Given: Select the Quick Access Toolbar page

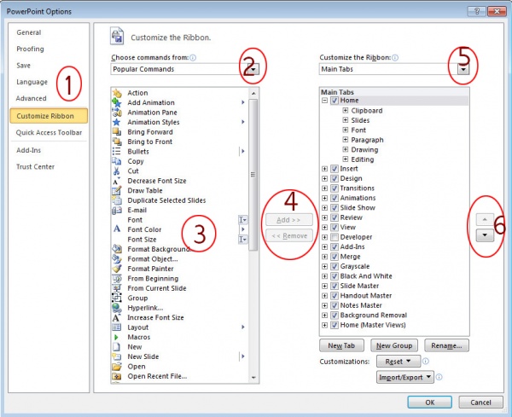Looking at the screenshot, I should tap(49, 132).
